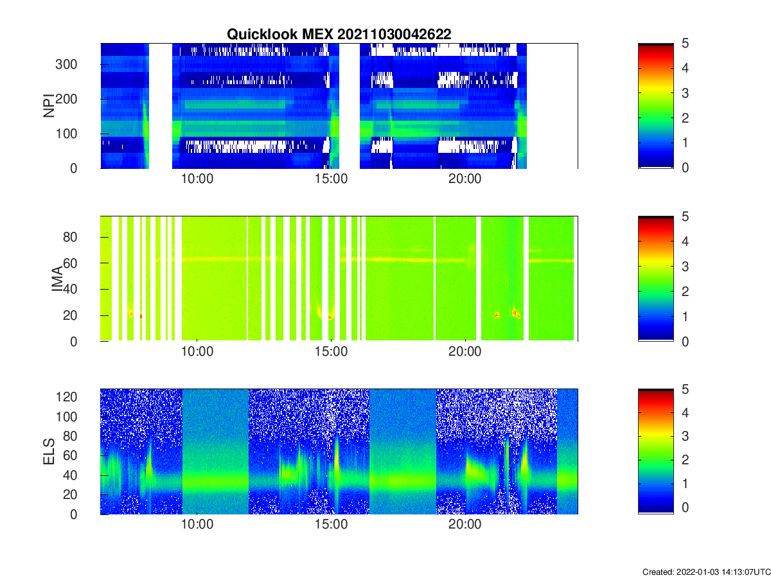Click the color bar beside the NPI plot
The image size is (771, 578).
point(656,106)
